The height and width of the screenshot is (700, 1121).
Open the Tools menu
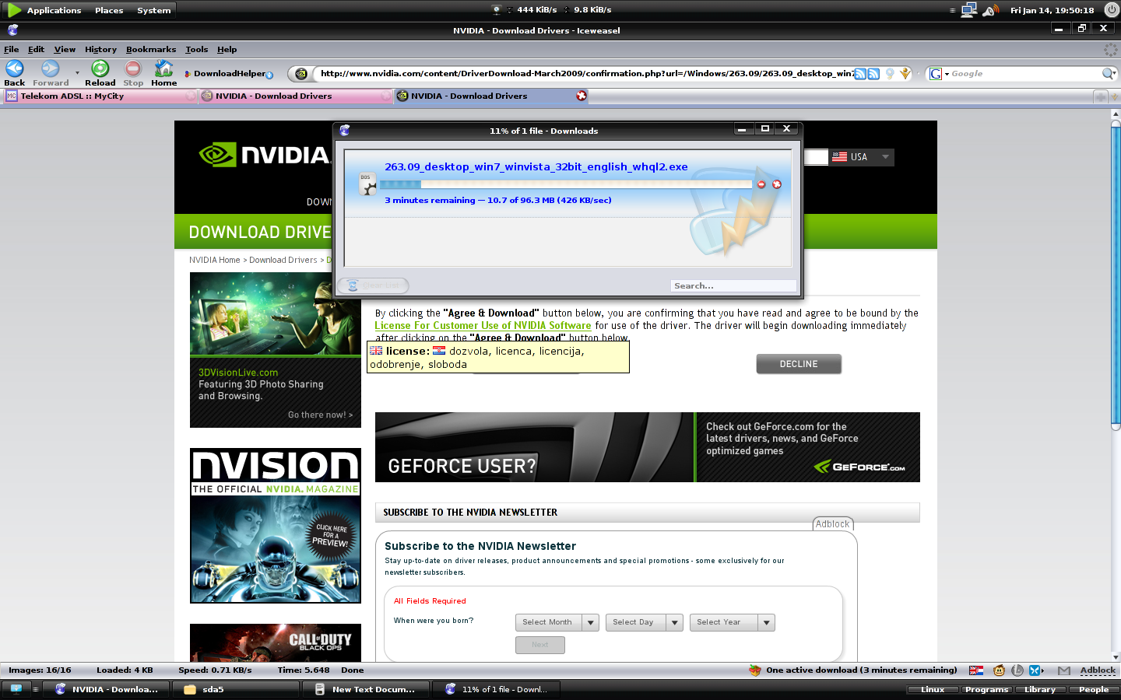coord(197,49)
